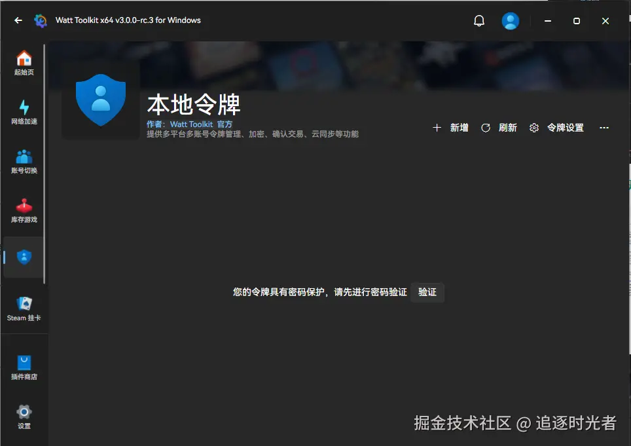The height and width of the screenshot is (446, 631).
Task: Click 新增 to add a token
Action: pyautogui.click(x=450, y=128)
